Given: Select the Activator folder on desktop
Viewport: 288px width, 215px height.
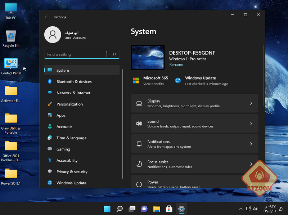Looking at the screenshot, I should [x=11, y=94].
